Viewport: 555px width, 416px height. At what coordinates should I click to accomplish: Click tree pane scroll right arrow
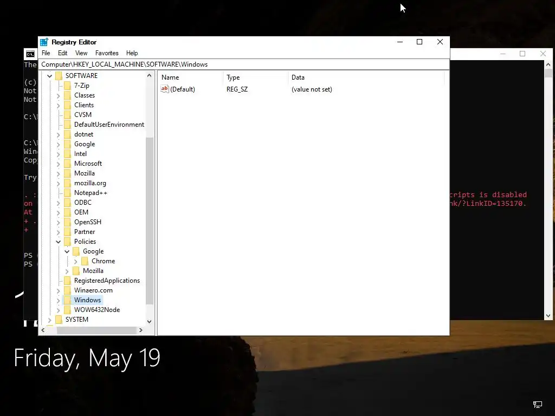[141, 330]
